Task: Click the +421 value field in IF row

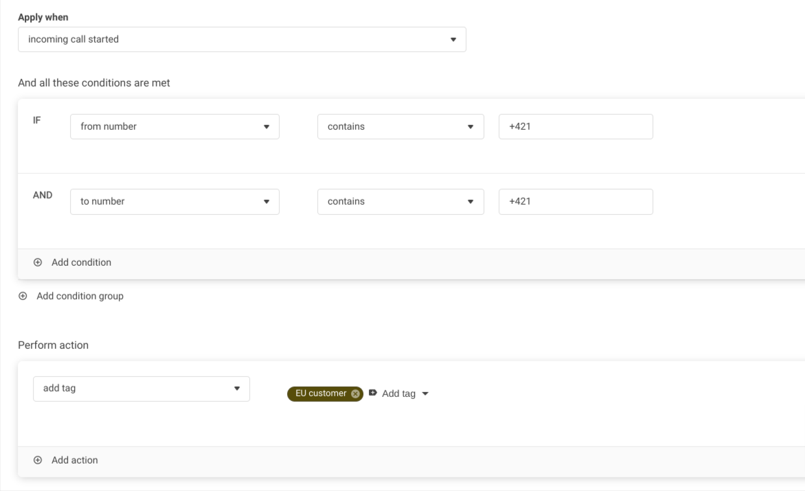Action: click(x=575, y=127)
